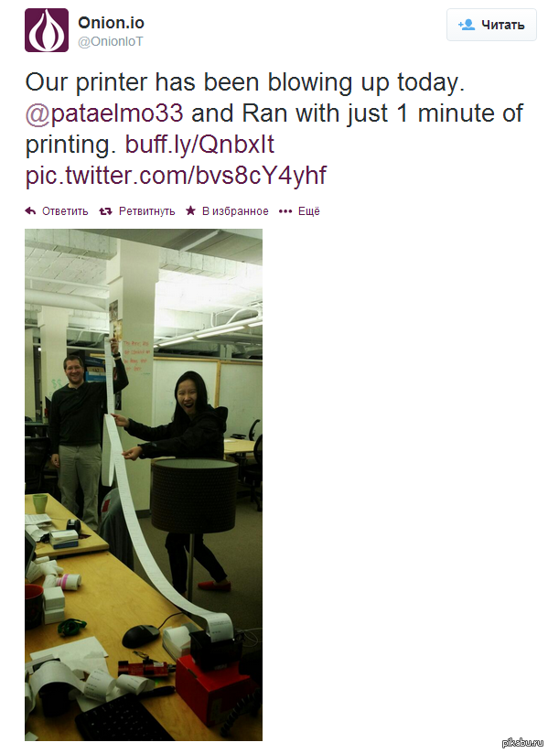Click the retweet arrows icon
The width and height of the screenshot is (548, 753).
pyautogui.click(x=105, y=210)
